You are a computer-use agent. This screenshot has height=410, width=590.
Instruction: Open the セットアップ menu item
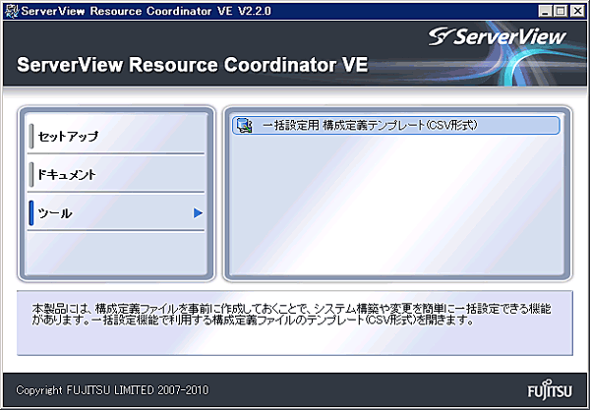tap(116, 136)
